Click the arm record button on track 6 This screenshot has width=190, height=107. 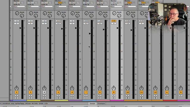[x=72, y=98]
